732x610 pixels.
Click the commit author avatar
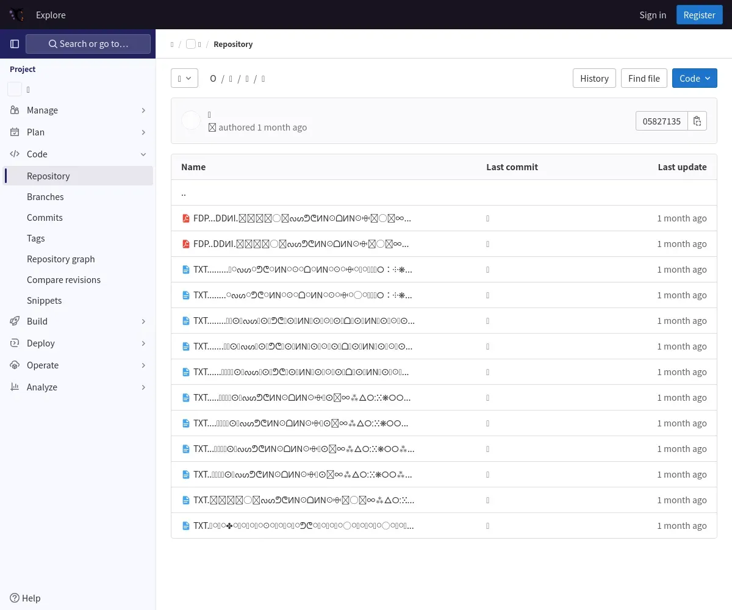191,121
